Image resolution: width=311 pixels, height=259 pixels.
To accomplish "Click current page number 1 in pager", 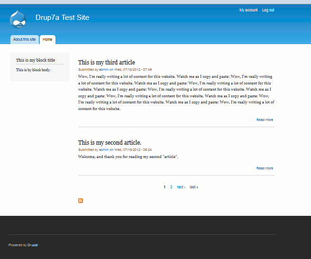I will tap(165, 187).
